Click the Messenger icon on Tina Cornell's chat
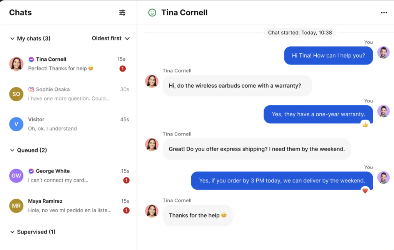This screenshot has height=250, width=394. point(31,58)
